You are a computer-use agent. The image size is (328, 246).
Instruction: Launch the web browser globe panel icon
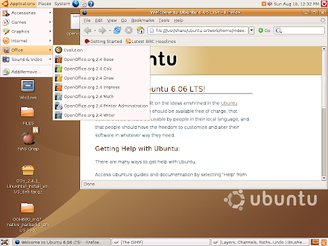[x=76, y=4]
